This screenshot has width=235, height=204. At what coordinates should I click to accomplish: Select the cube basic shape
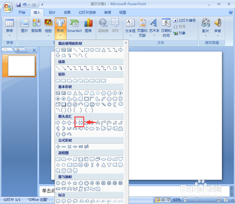[58, 104]
